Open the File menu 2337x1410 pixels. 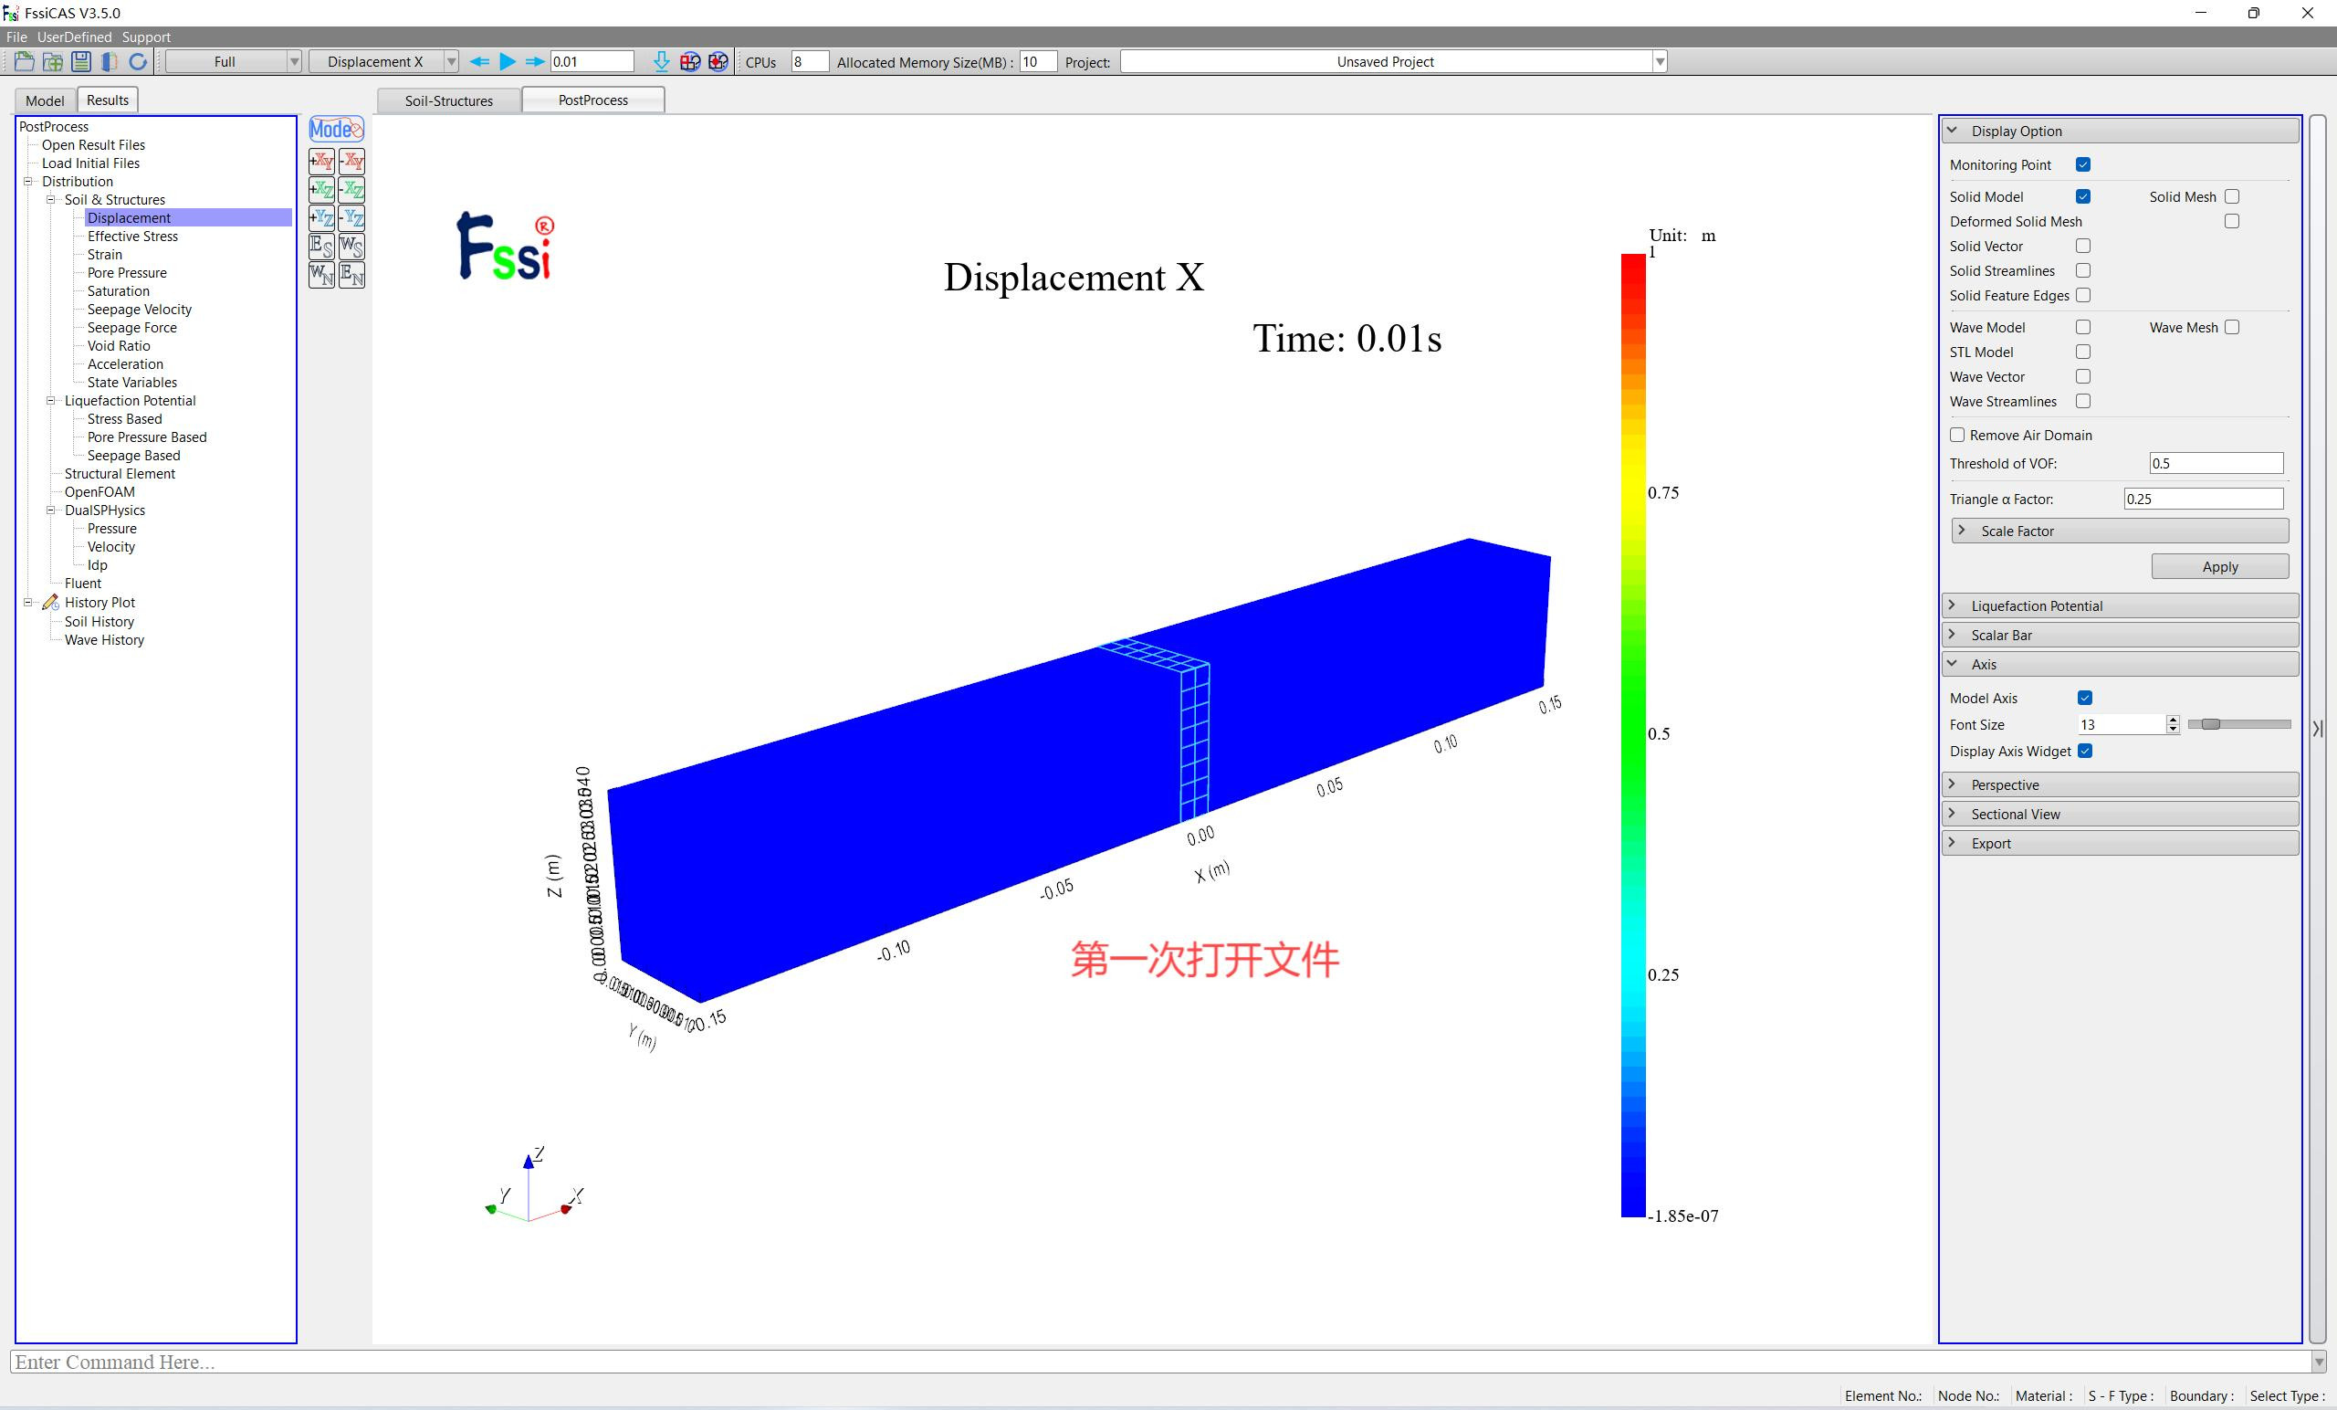coord(16,37)
